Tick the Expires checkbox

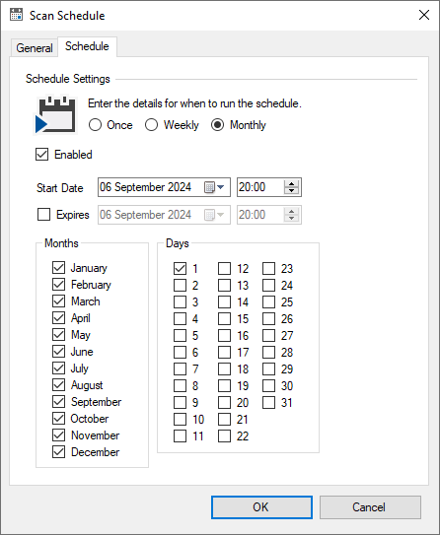point(43,215)
